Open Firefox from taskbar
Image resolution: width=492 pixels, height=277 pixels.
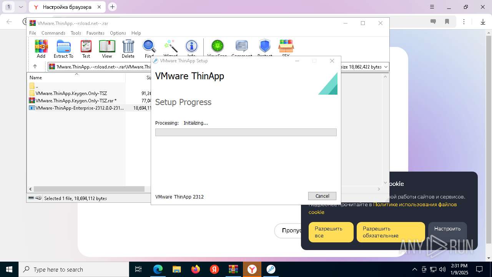[x=196, y=269]
